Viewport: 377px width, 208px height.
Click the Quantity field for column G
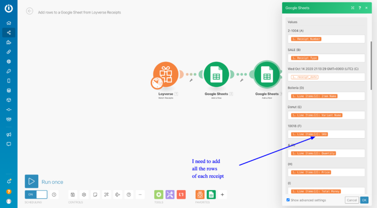click(326, 153)
